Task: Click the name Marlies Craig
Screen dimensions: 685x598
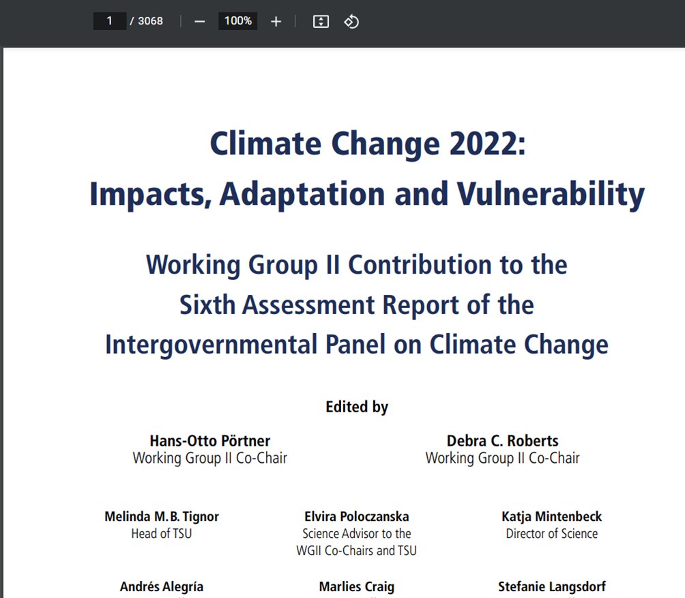Action: [356, 586]
